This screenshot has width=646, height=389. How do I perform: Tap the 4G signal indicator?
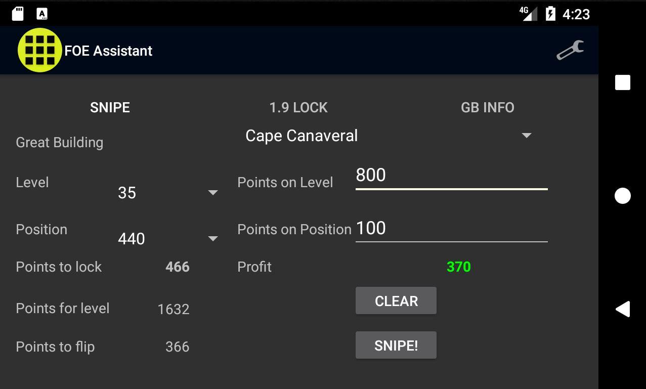528,14
